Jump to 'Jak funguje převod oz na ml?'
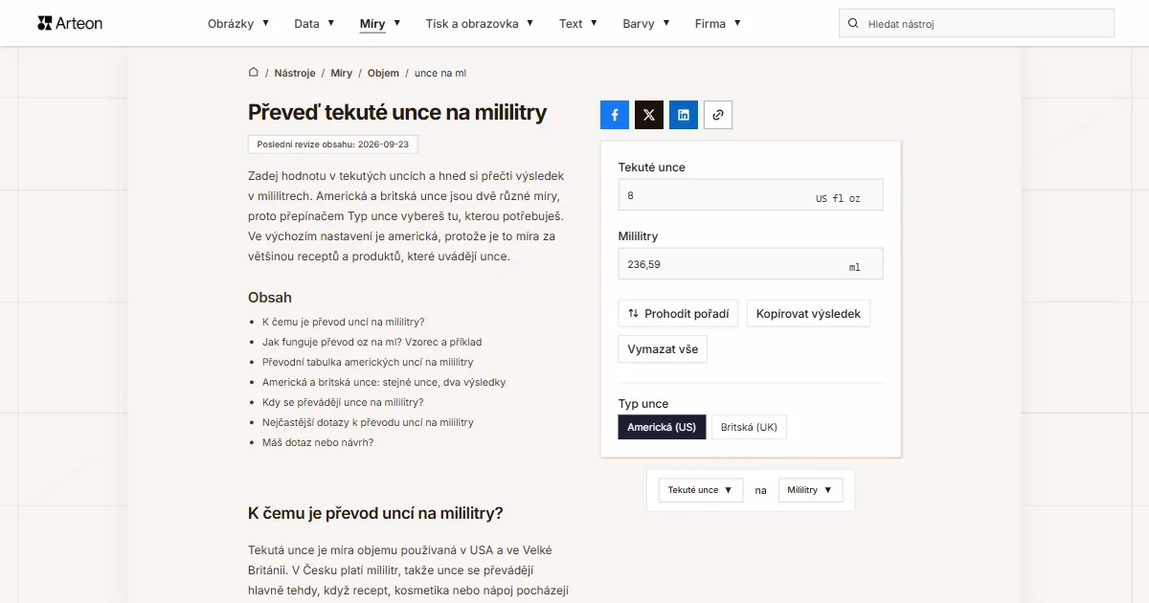 [x=372, y=342]
